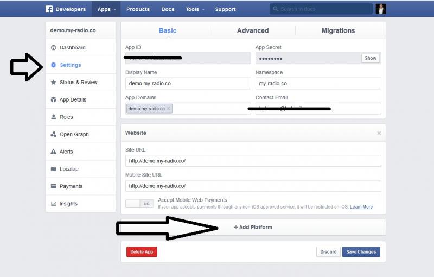Toggle Accept Mobile Web Payments switch
434x277 pixels.
click(x=139, y=204)
